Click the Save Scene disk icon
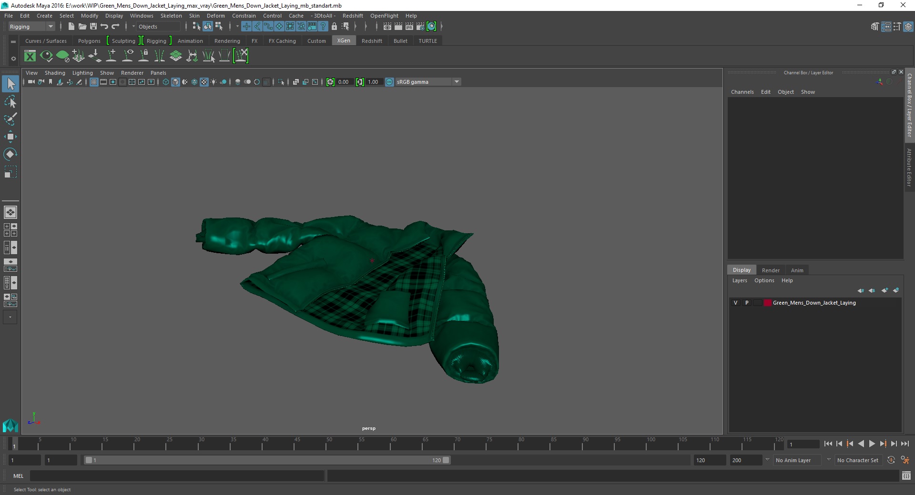 click(93, 27)
